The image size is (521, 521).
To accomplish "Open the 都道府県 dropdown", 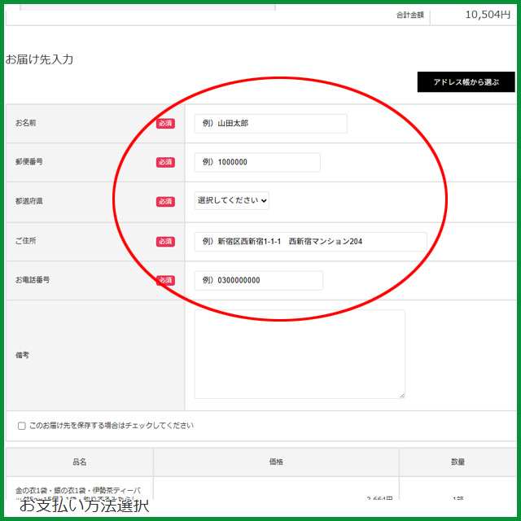I will click(232, 200).
